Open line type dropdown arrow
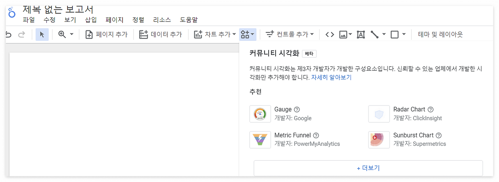 [x=384, y=35]
